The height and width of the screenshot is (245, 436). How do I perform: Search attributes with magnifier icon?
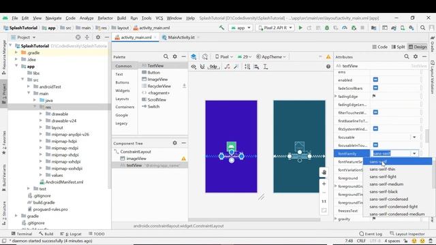pyautogui.click(x=407, y=56)
